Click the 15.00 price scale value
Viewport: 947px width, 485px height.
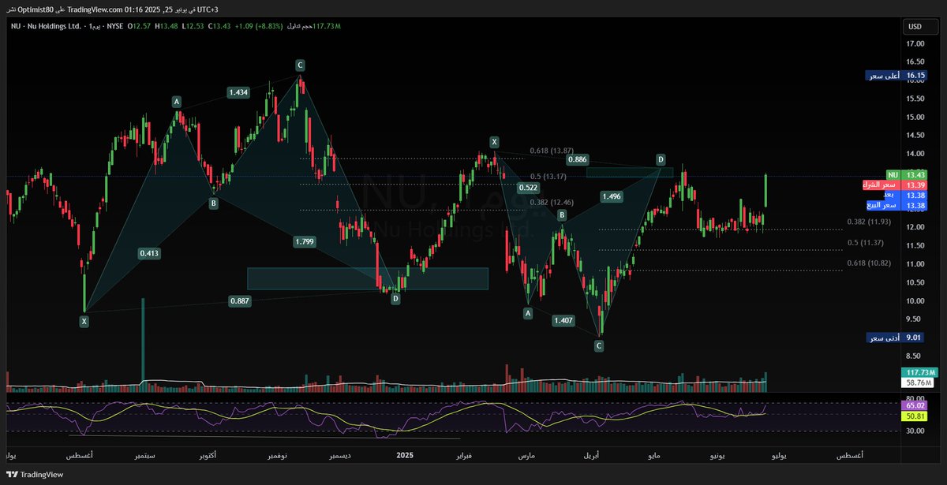[x=915, y=118]
